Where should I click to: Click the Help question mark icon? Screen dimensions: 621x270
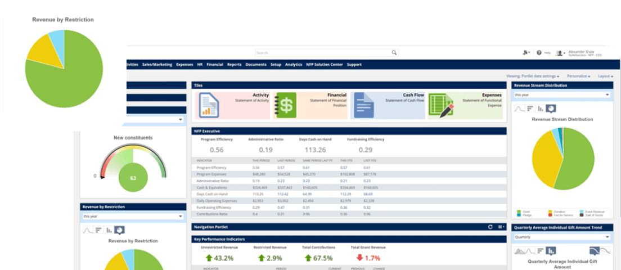tap(539, 53)
